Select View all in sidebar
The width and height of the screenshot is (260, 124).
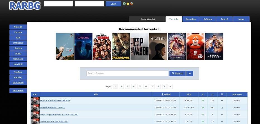pos(18,27)
